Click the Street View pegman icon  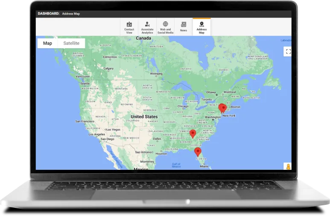click(x=288, y=166)
